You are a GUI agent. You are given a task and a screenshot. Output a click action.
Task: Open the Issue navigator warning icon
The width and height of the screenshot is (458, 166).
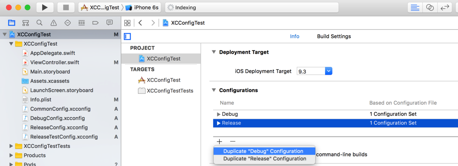(x=54, y=23)
